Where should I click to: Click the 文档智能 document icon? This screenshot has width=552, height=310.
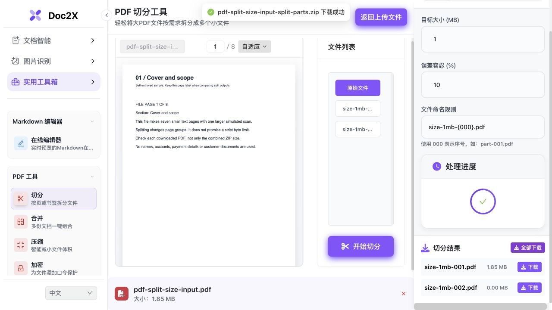16,40
